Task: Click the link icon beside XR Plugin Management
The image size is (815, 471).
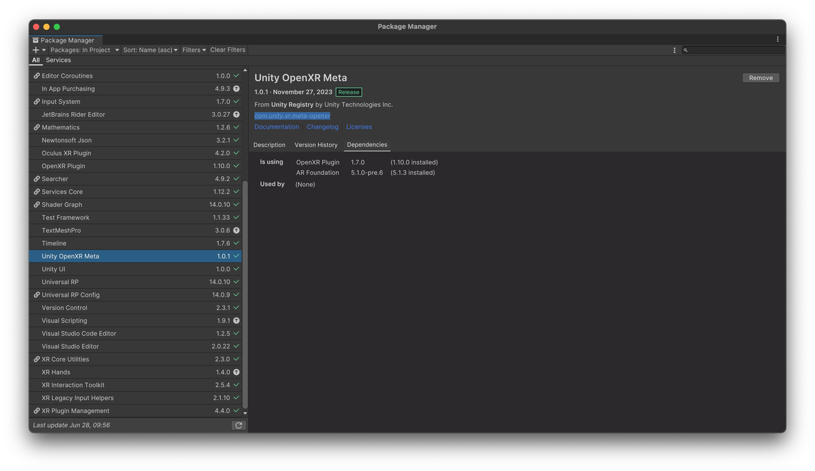Action: 36,411
